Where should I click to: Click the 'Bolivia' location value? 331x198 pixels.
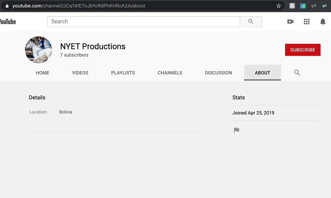point(66,112)
